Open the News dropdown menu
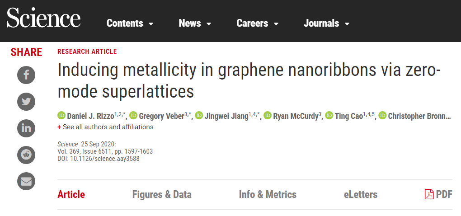 tap(195, 23)
